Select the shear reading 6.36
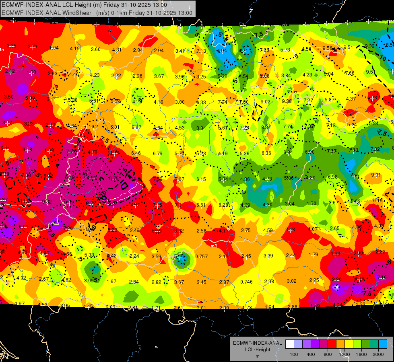Image resolution: width=394 pixels, height=362 pixels. (266, 153)
